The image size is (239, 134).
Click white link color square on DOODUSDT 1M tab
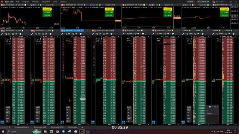[25, 5]
